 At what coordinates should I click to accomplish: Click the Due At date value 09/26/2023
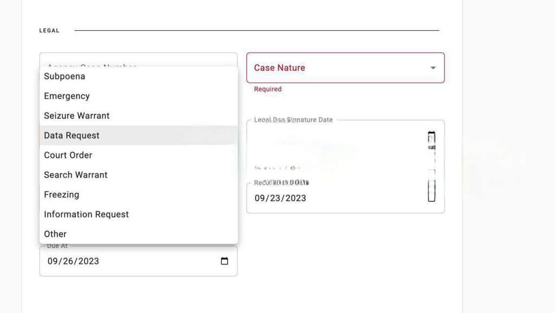coord(73,261)
